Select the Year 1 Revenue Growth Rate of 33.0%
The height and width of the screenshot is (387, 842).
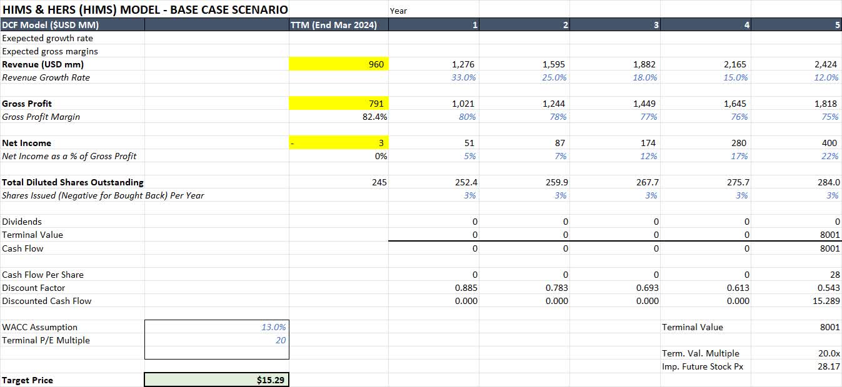[463, 77]
